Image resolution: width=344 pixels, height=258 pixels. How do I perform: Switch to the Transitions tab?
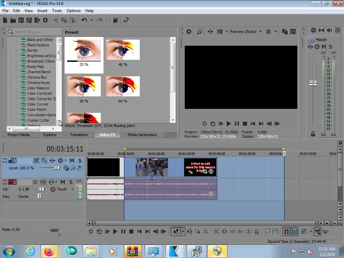click(x=79, y=135)
